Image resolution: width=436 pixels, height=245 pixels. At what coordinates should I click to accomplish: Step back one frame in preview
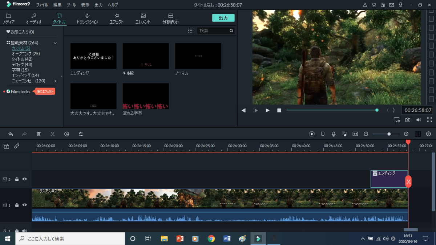[x=244, y=110]
